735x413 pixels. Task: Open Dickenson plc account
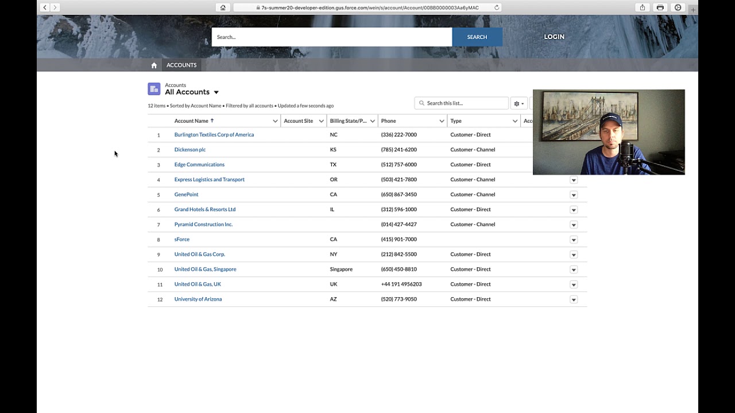[x=190, y=150]
